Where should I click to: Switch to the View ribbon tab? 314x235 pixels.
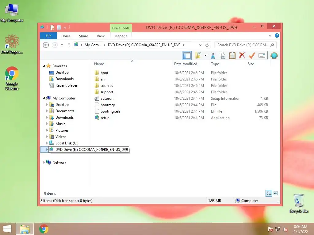[x=101, y=36]
